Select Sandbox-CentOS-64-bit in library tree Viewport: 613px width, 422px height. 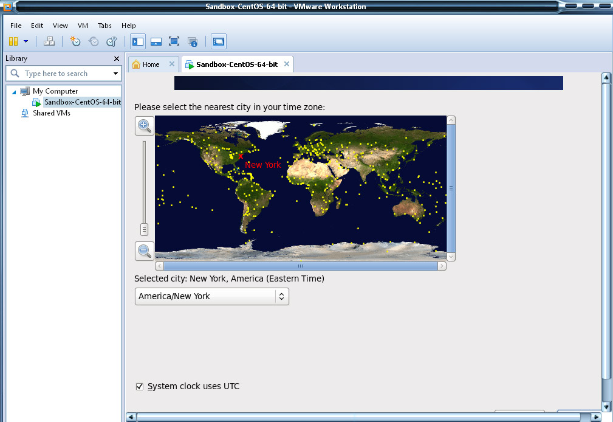pyautogui.click(x=82, y=102)
